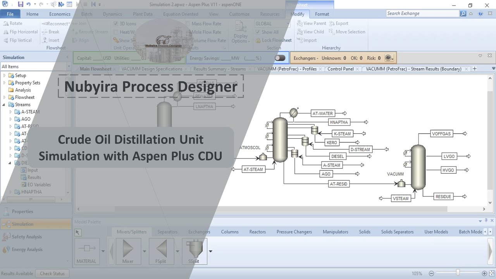Viewport: 496px width, 279px height.
Task: Open the GLOBAL section dropdown
Action: (288, 24)
